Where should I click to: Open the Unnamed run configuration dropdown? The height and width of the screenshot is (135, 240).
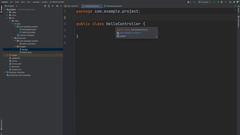205,2
